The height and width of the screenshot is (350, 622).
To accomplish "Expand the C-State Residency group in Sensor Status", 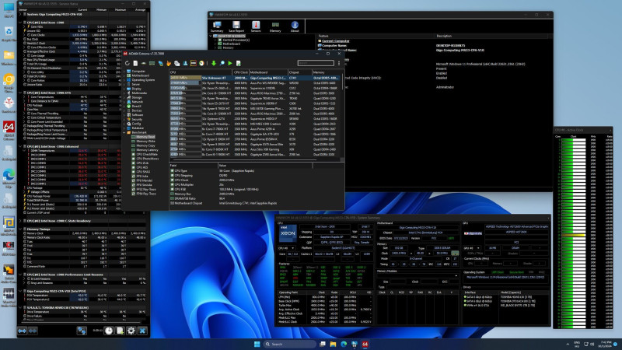I will (20, 221).
